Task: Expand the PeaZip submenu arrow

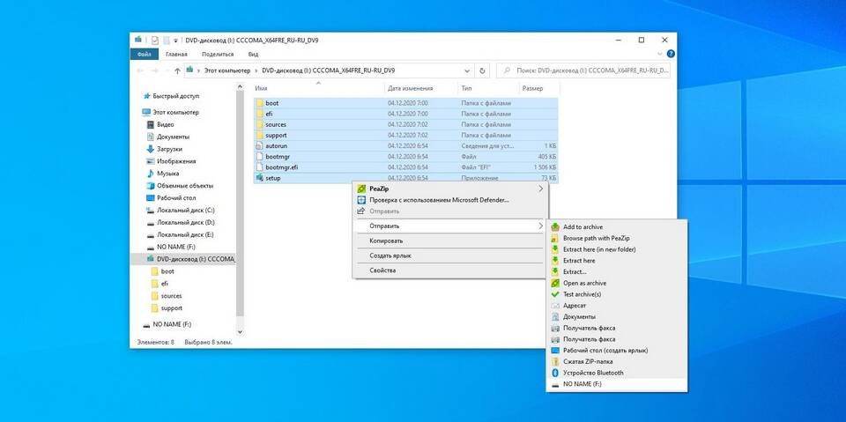Action: (x=540, y=189)
